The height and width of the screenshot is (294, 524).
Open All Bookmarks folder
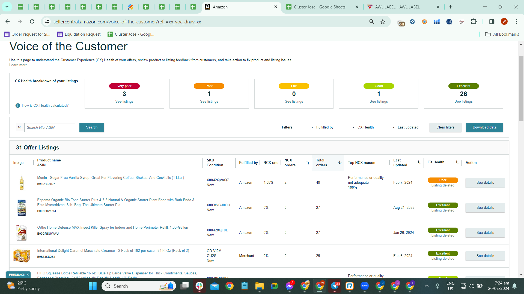502,34
